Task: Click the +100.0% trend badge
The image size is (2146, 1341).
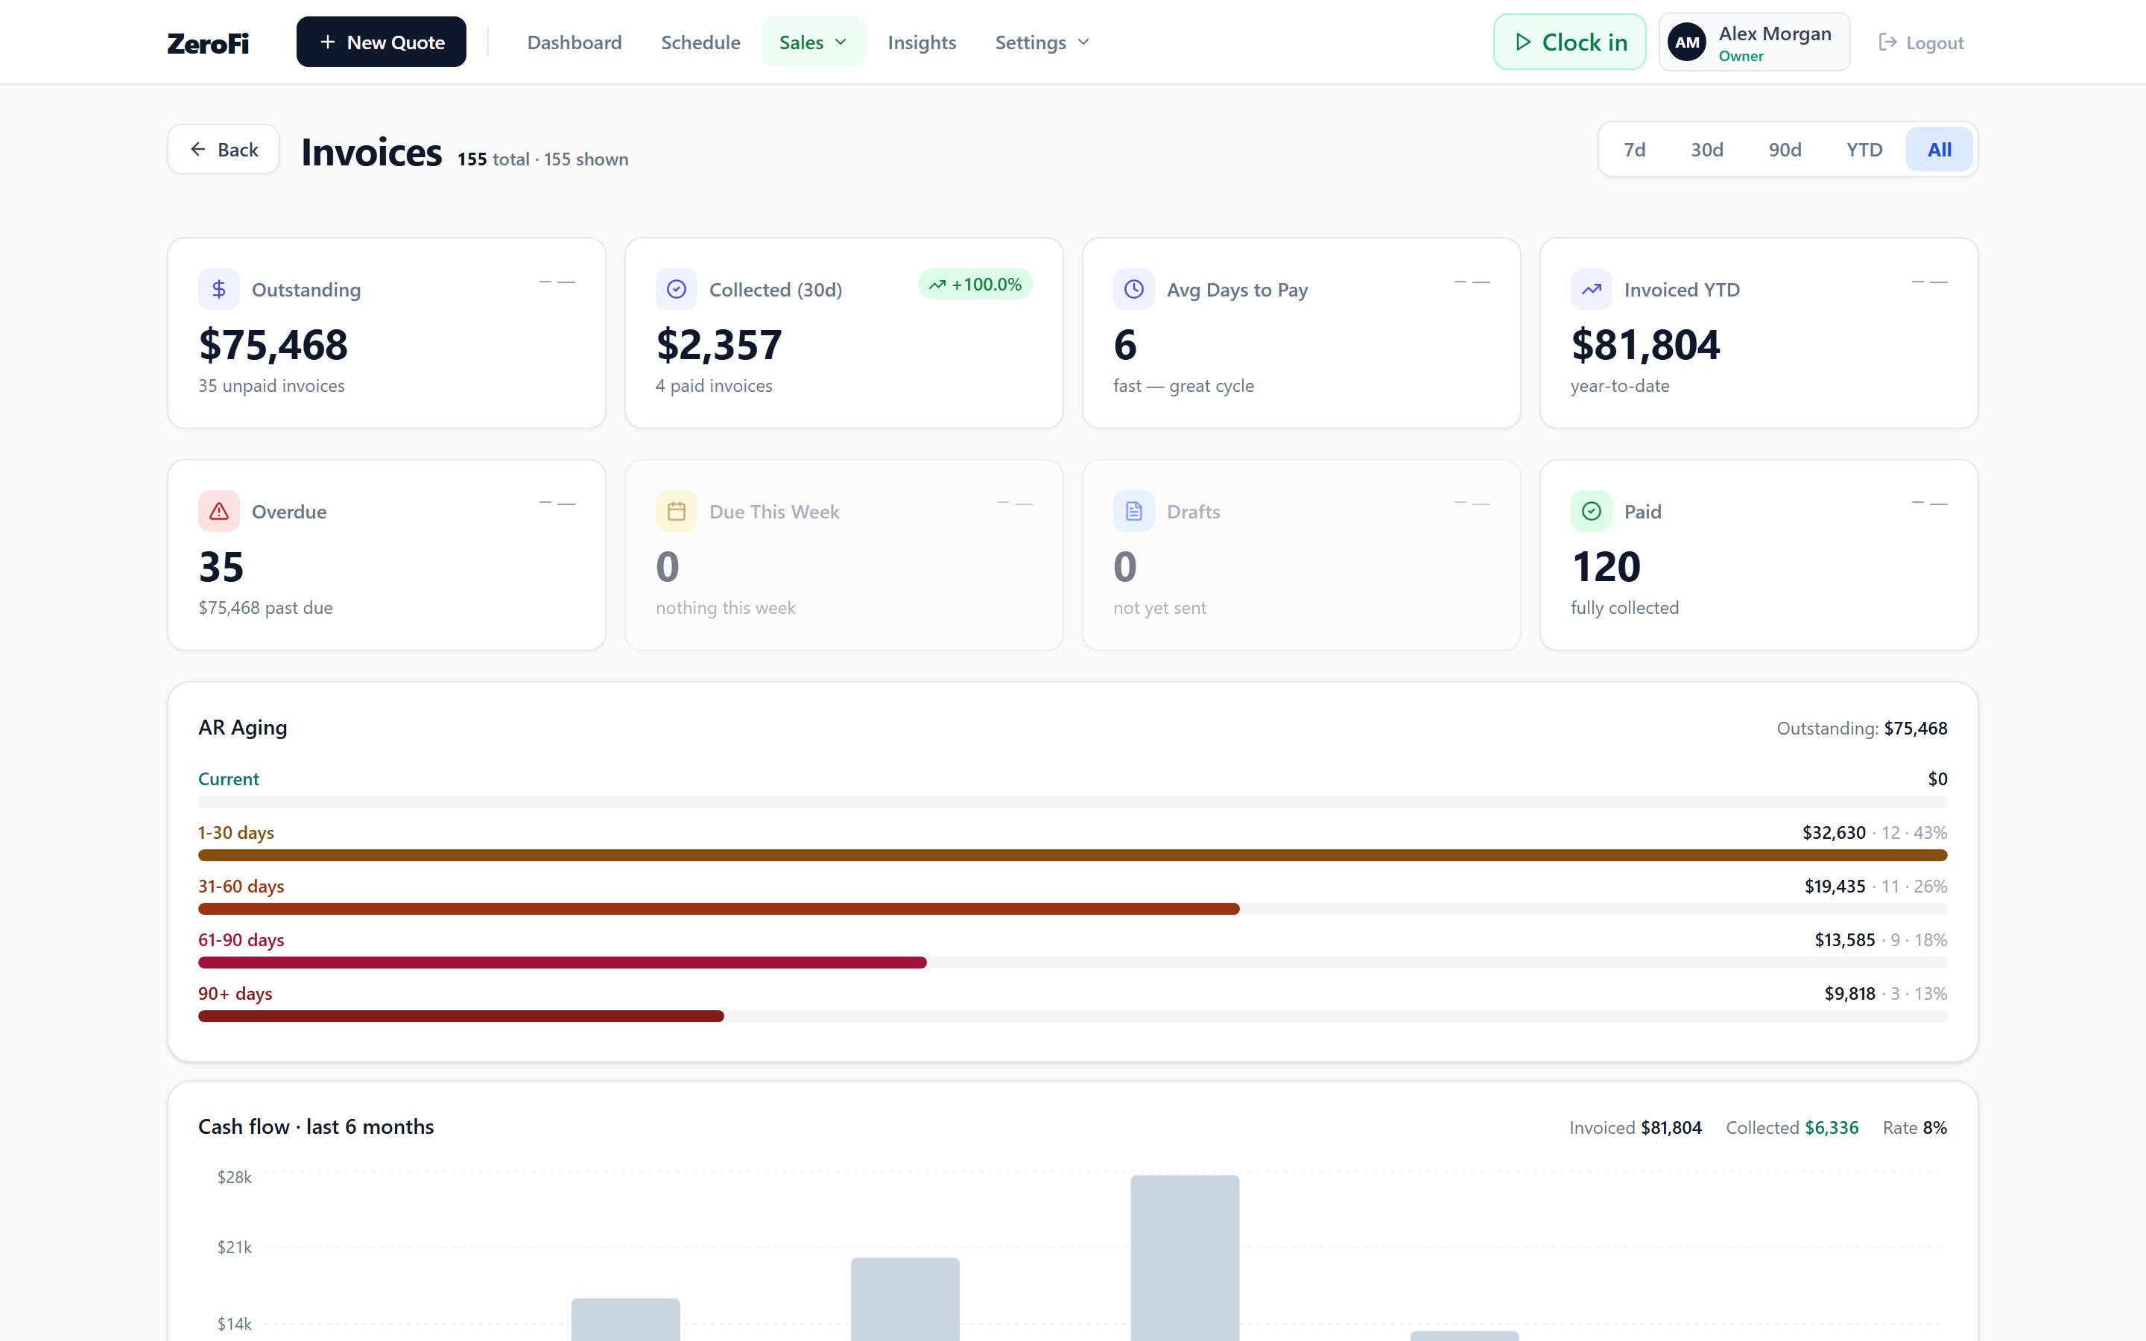Action: coord(975,284)
